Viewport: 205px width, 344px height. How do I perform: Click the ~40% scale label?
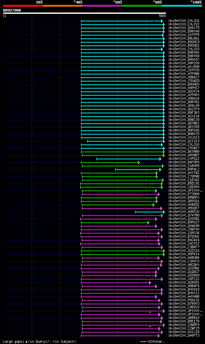78,2
